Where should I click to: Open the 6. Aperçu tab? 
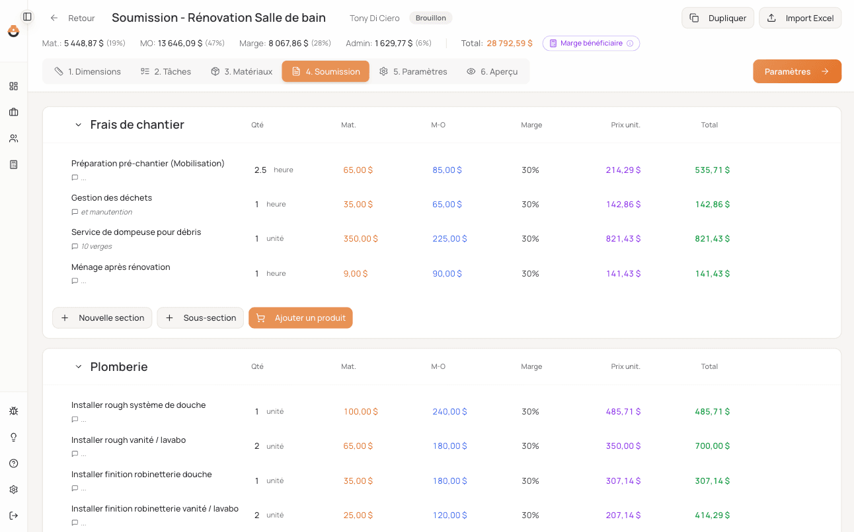coord(492,71)
